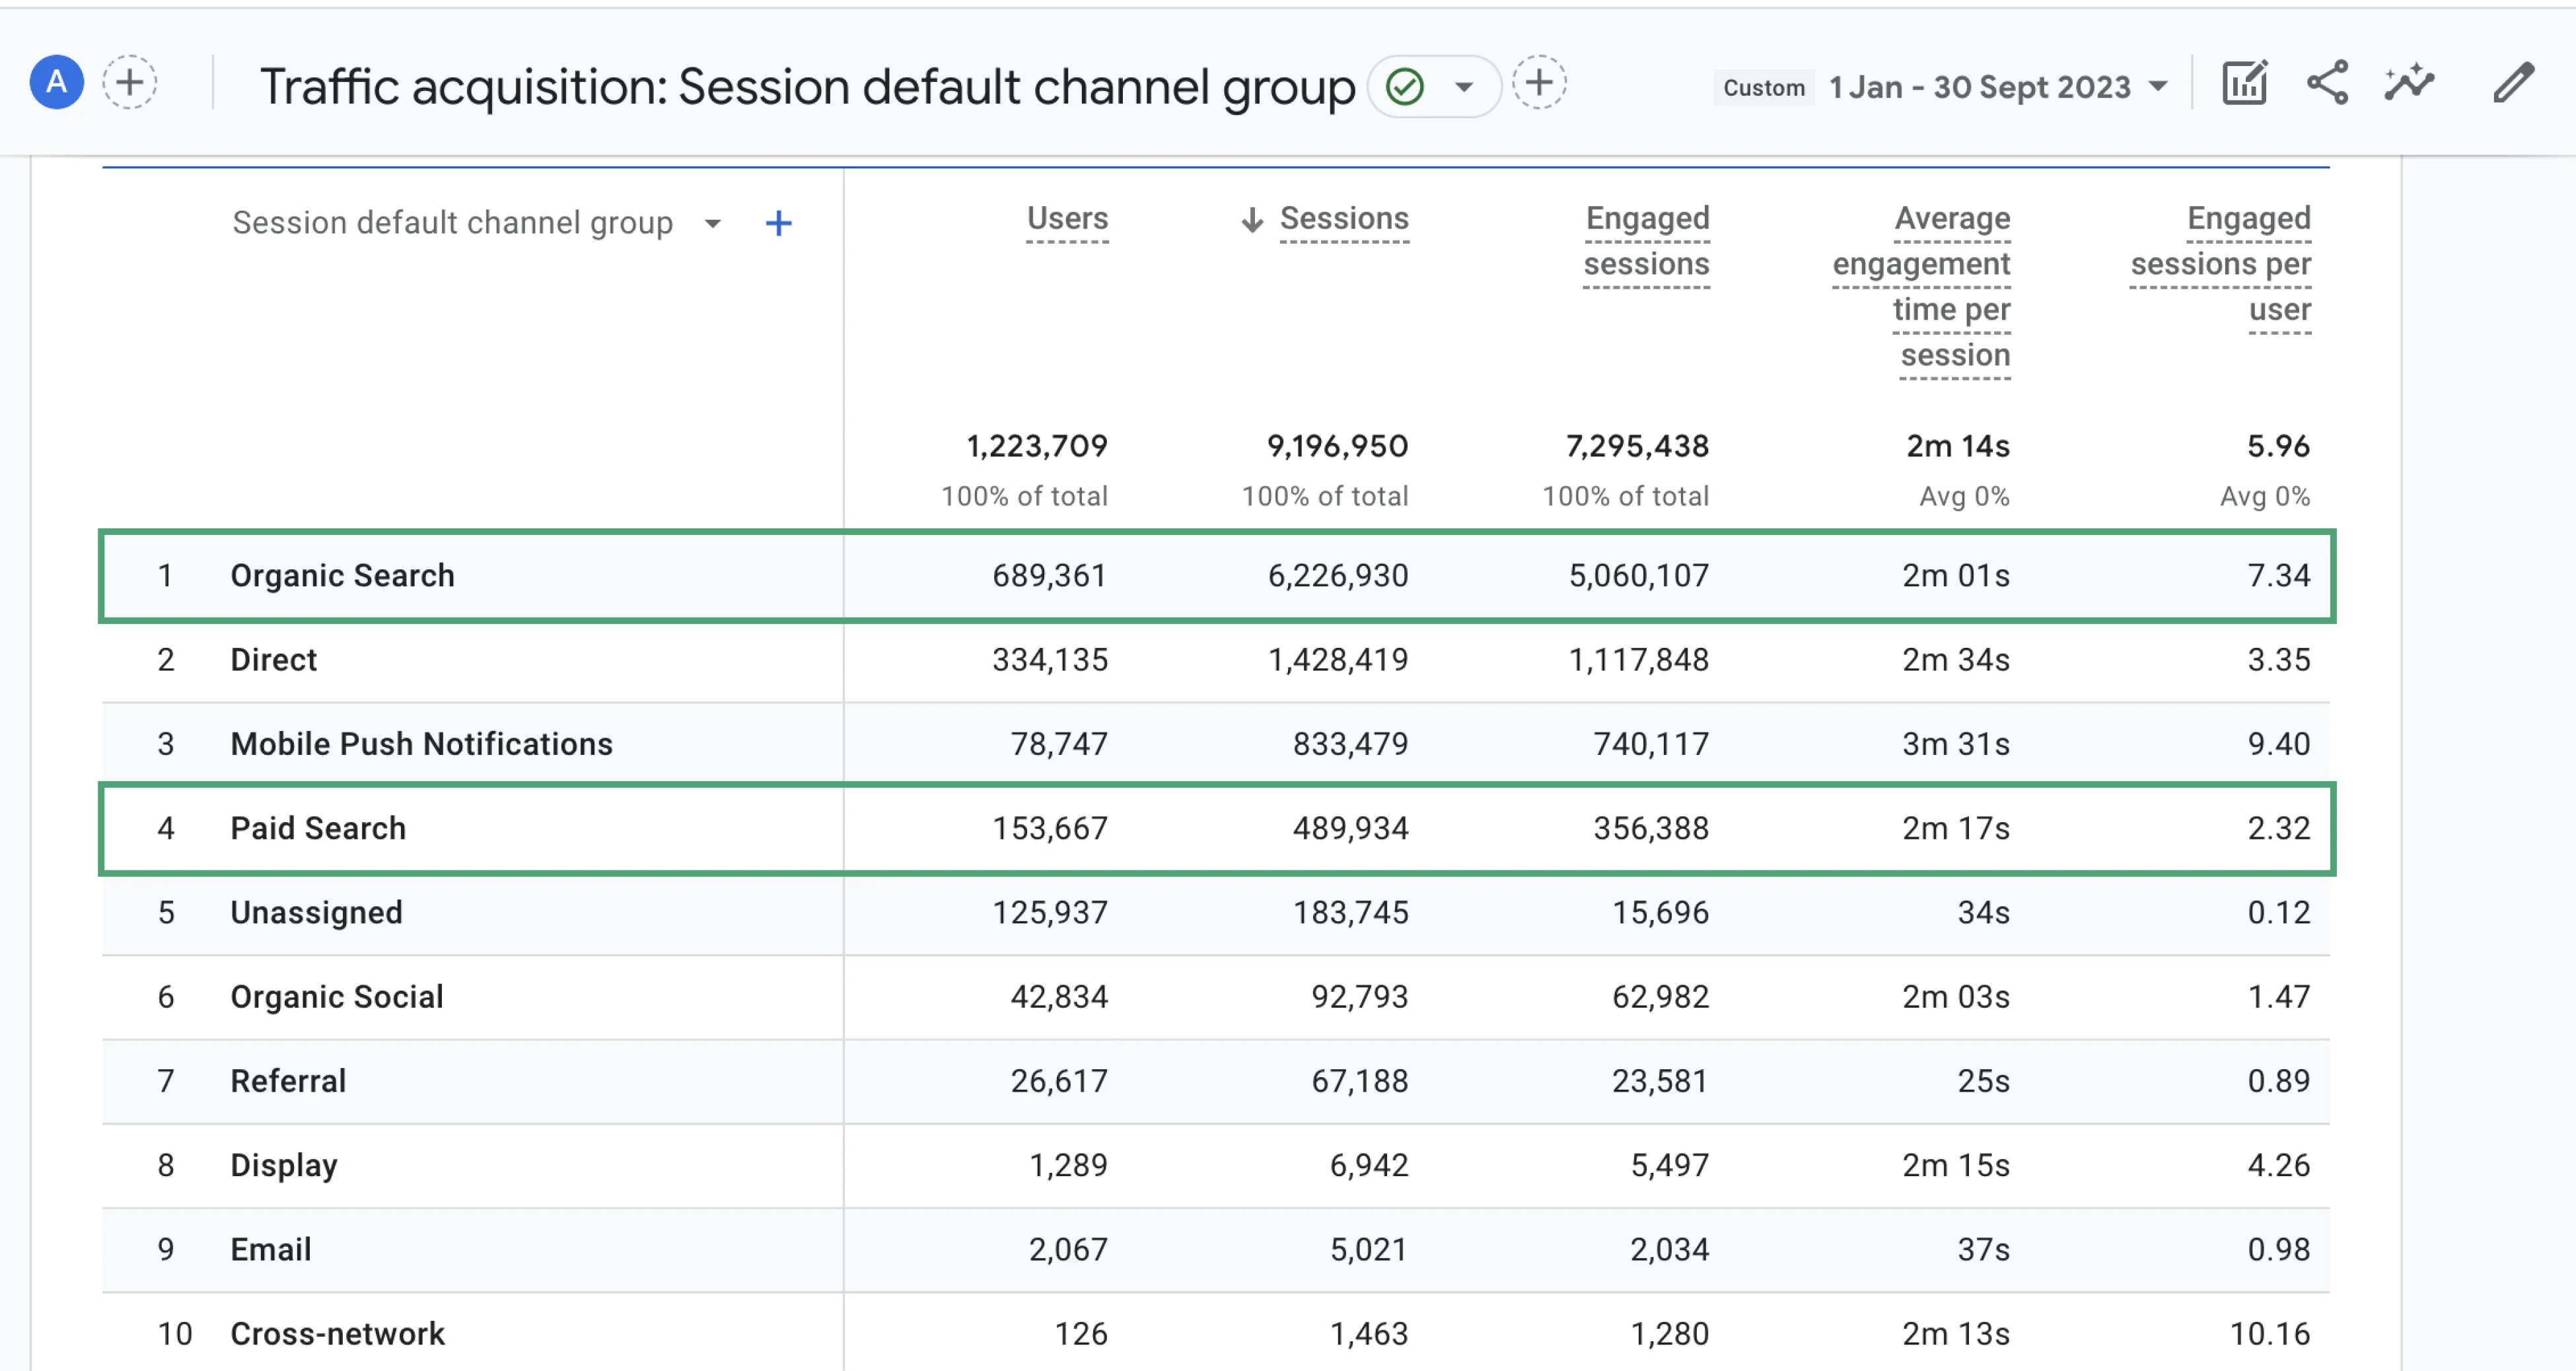
Task: Select the 'Organic Search' row label
Action: click(342, 576)
